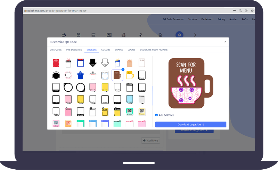The width and height of the screenshot is (278, 170).
Task: Select the calendar event QR type icon
Action: [x=79, y=35]
